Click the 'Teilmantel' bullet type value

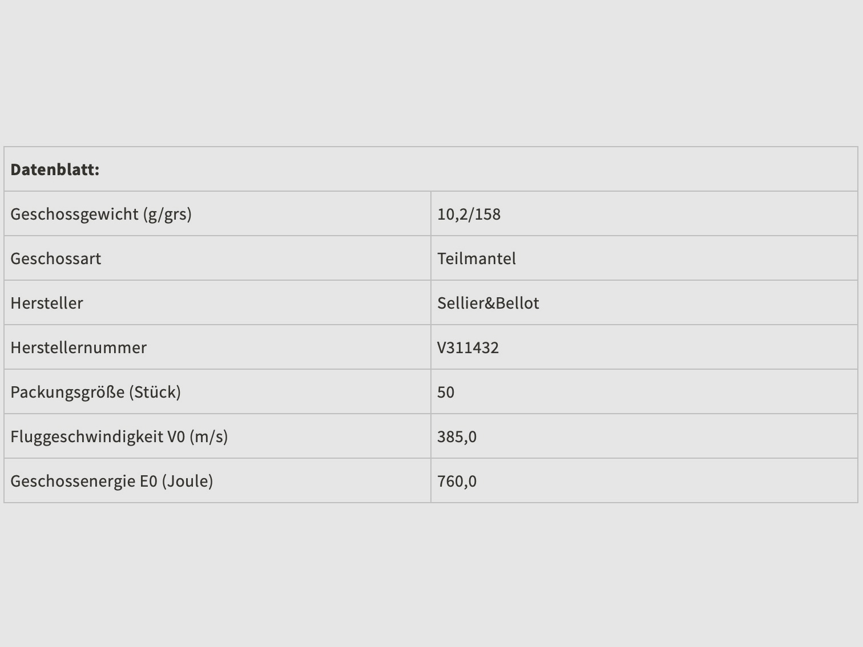(x=476, y=258)
